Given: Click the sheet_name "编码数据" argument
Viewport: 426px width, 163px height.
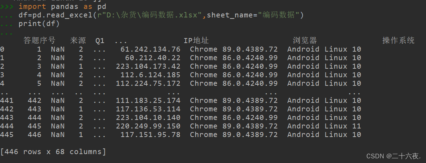Looking at the screenshot, I should click(279, 15).
